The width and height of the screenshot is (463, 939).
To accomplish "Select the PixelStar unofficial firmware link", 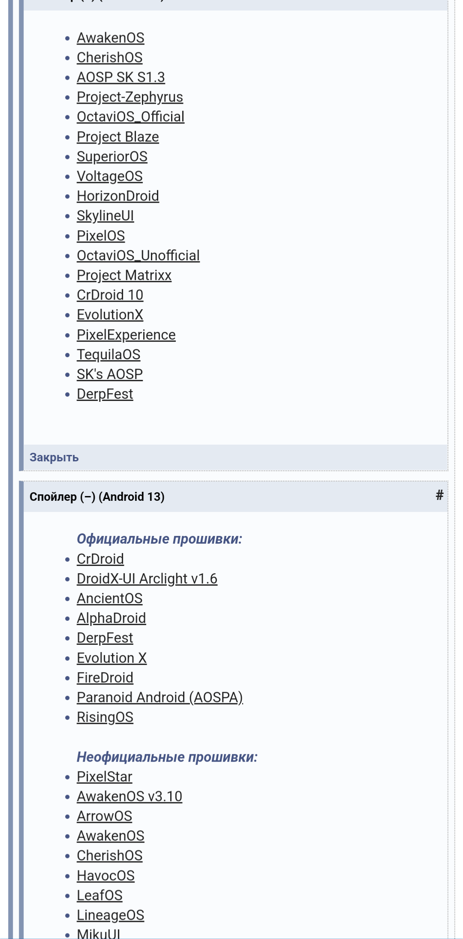I will [x=105, y=776].
